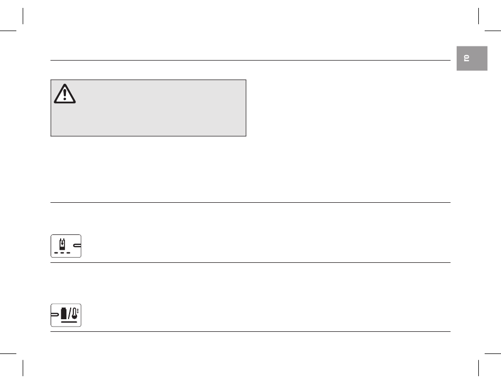The height and width of the screenshot is (384, 501).
Task: Click the downward arrow in strip icon
Action: coord(62,242)
